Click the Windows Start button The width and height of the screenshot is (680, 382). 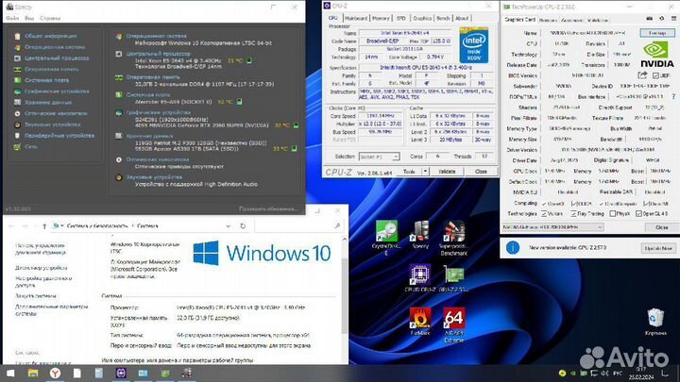[x=10, y=373]
